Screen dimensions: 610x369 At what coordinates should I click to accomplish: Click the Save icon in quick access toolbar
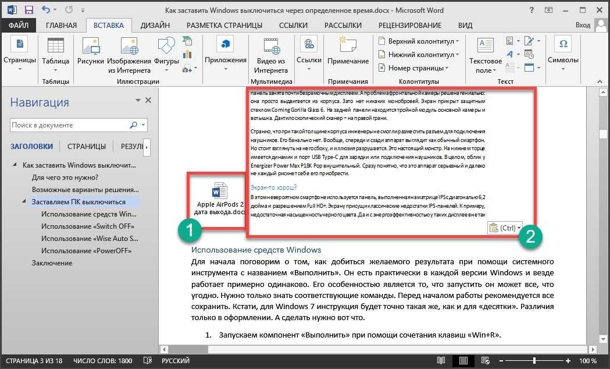point(28,9)
